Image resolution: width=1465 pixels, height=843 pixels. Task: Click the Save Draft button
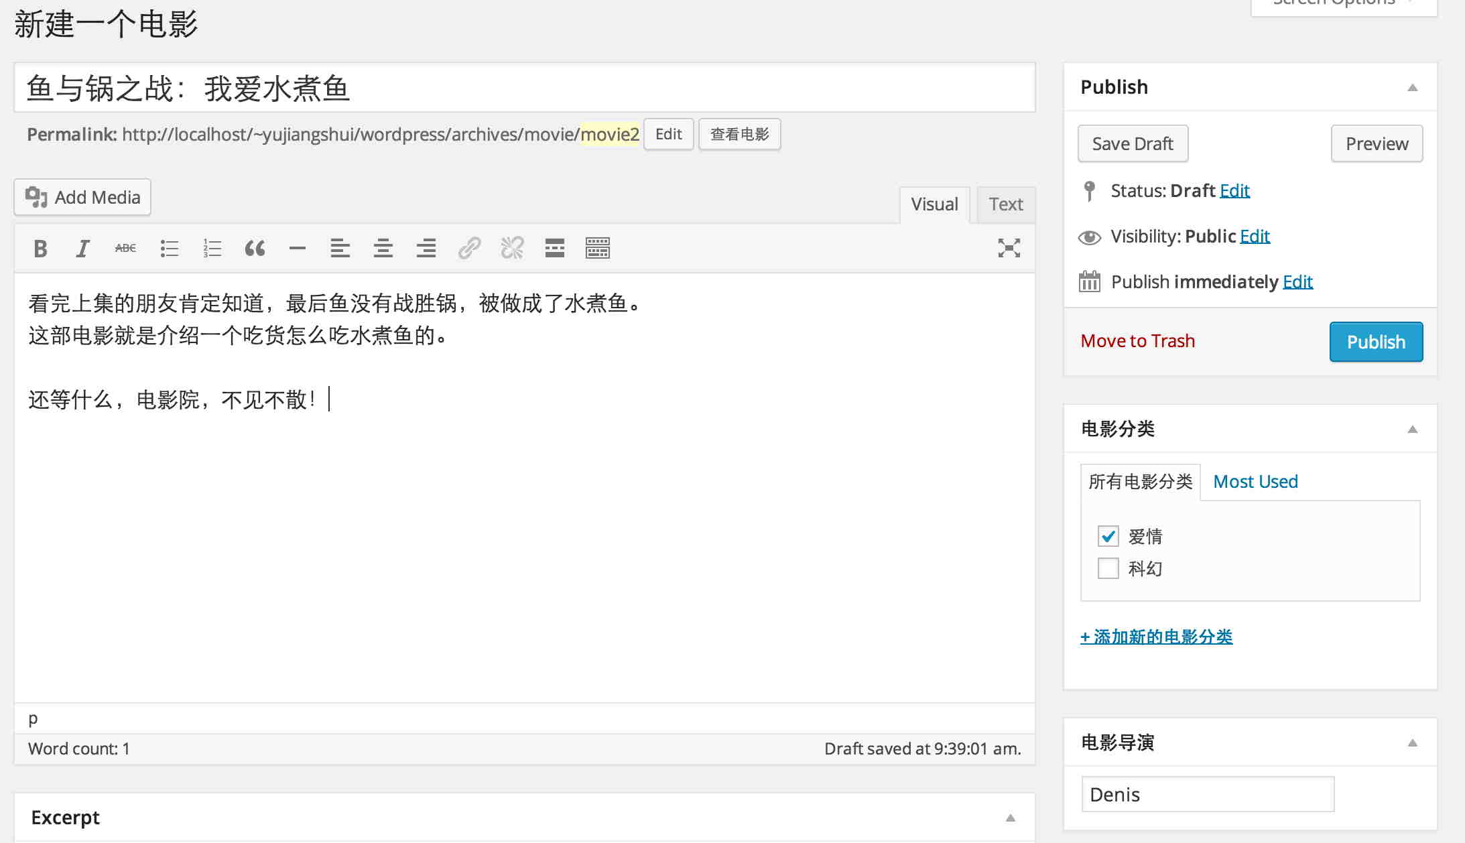[1133, 143]
